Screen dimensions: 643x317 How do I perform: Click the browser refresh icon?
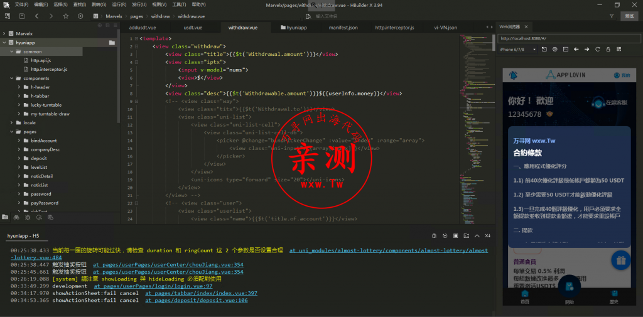tap(598, 49)
